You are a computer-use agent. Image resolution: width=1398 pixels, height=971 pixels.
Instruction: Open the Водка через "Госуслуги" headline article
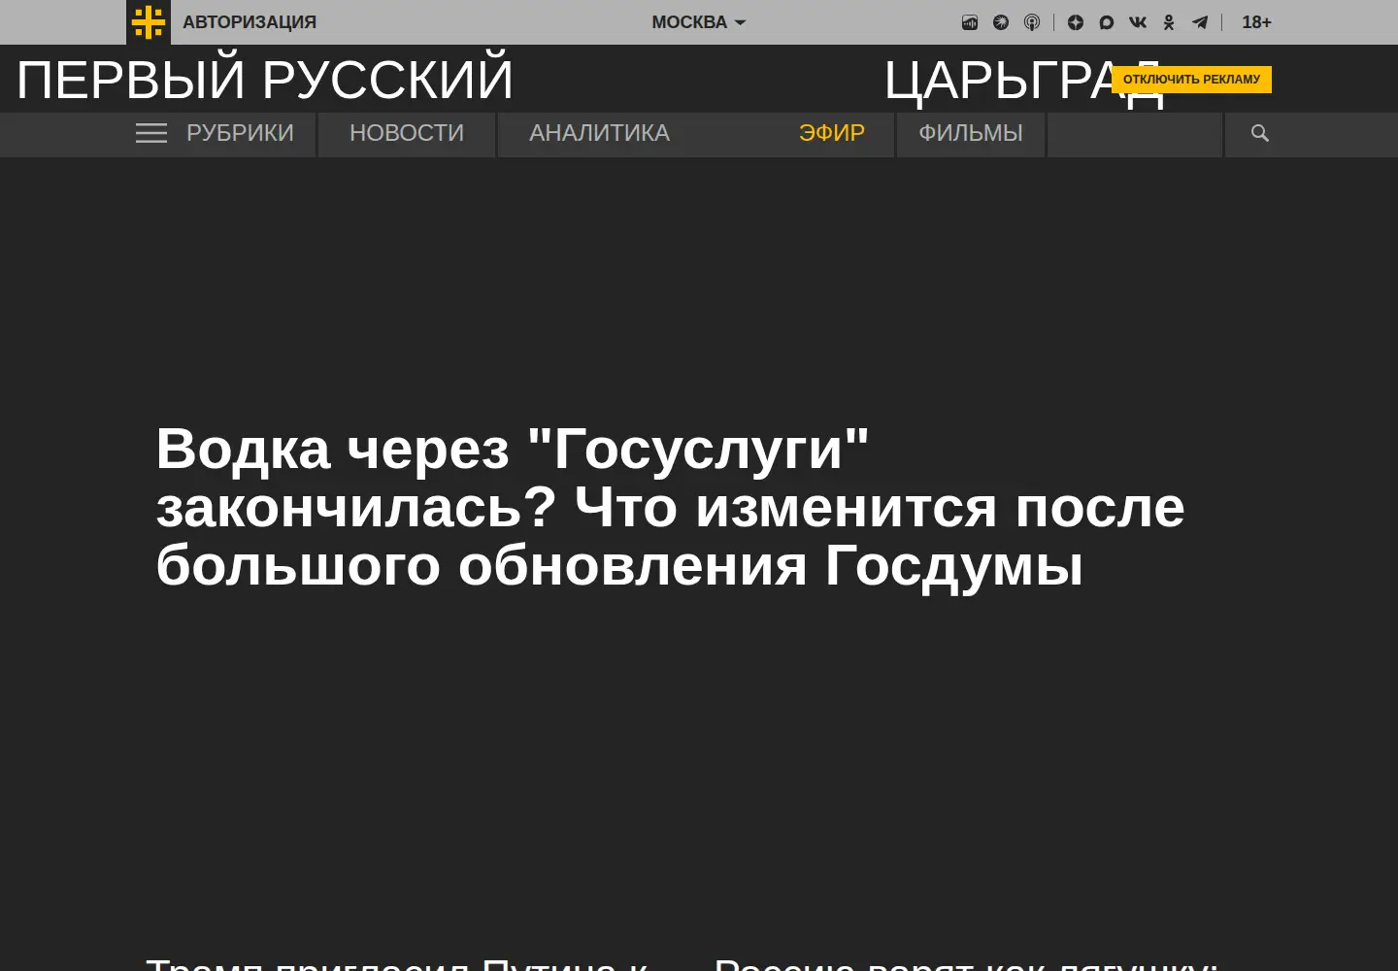[670, 507]
